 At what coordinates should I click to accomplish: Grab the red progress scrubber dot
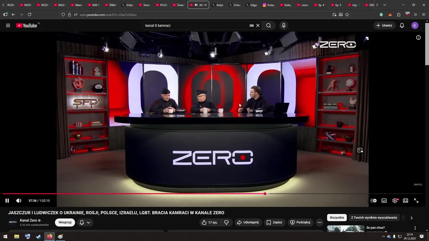coord(265,194)
